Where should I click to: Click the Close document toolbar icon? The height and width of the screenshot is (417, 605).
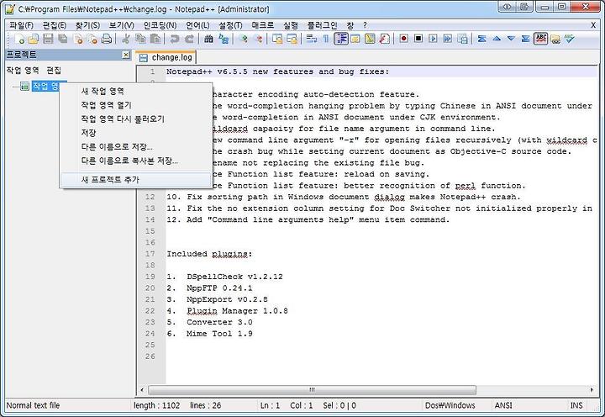[x=78, y=39]
